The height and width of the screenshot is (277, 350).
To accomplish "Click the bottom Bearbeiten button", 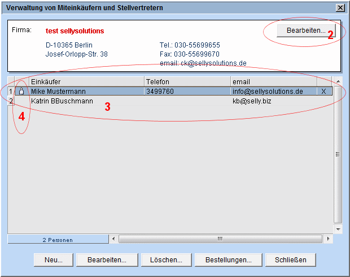I will (107, 260).
